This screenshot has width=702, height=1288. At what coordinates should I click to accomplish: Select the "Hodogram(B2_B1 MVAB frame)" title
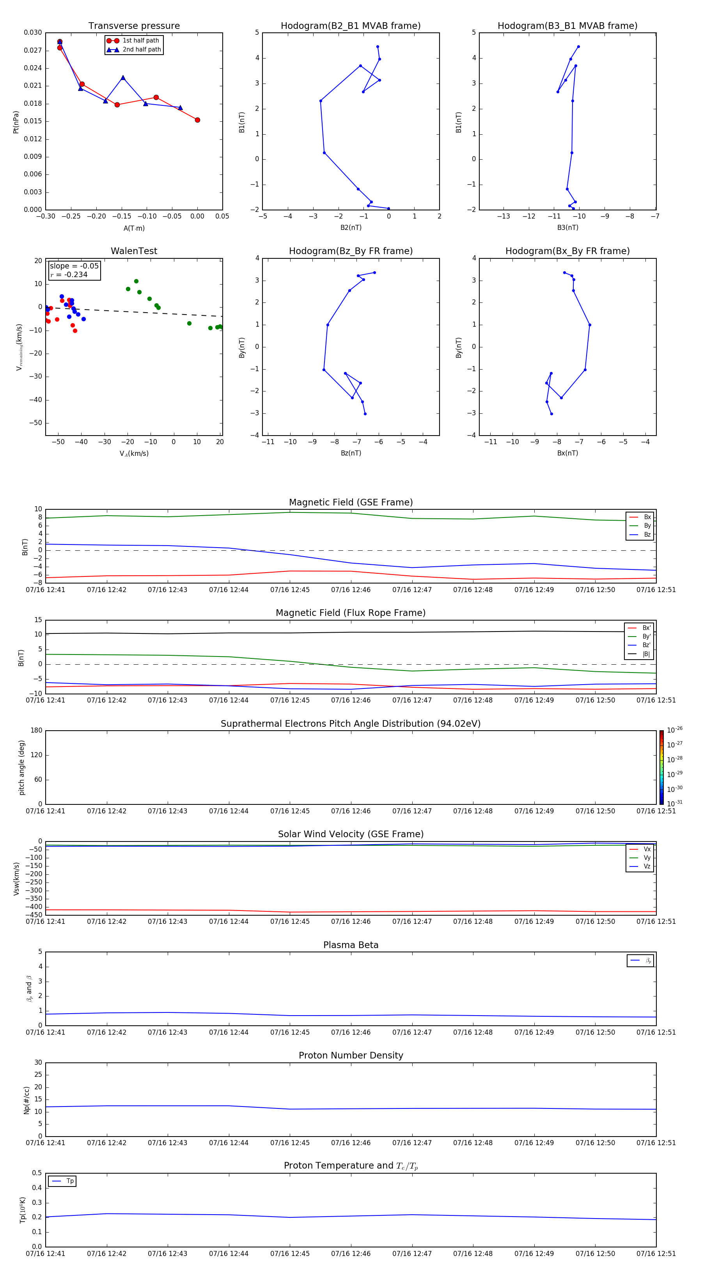[351, 26]
